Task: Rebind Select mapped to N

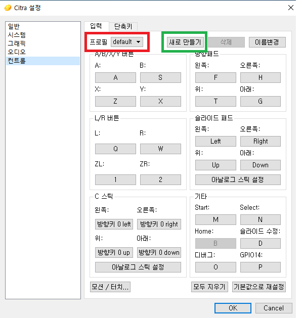Action: (261, 219)
